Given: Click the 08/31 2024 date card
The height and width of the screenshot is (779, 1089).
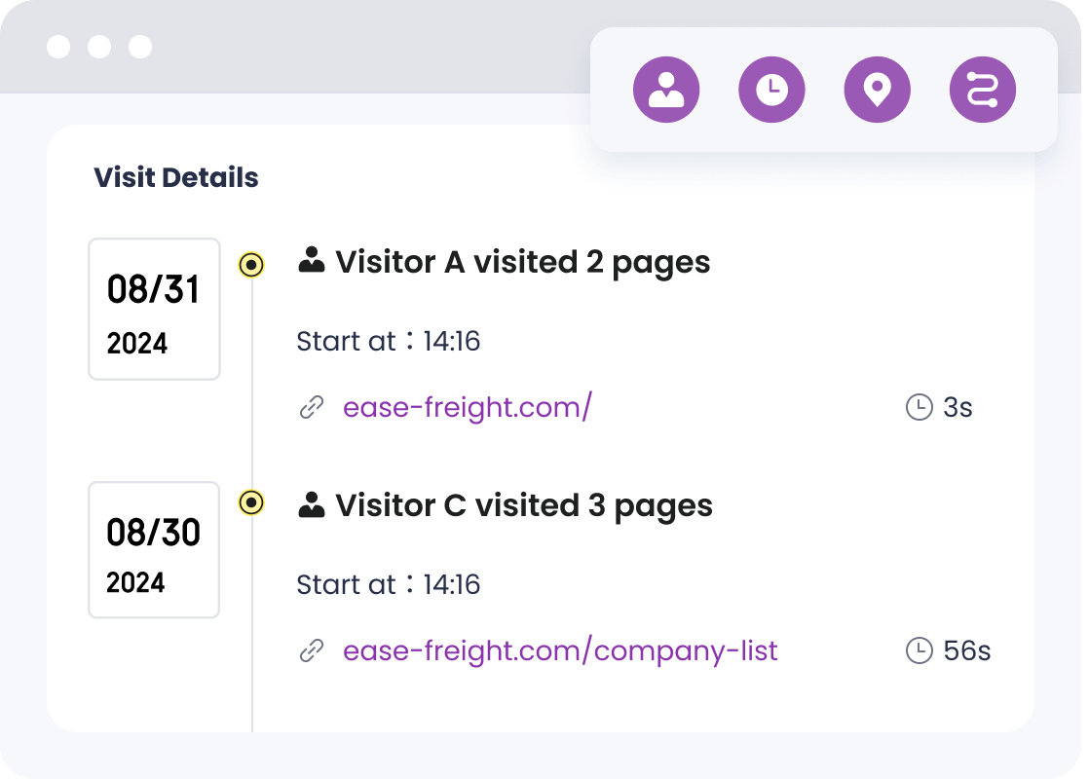Looking at the screenshot, I should tap(154, 309).
